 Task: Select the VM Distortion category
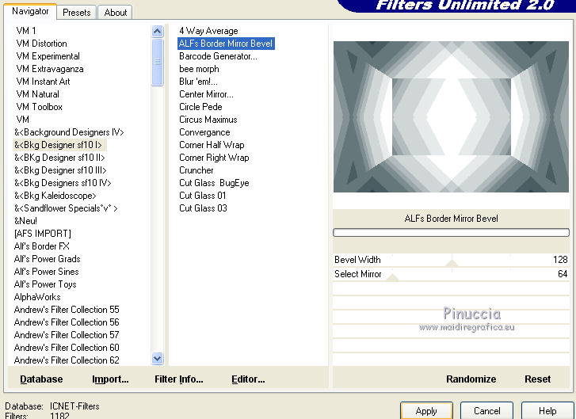tap(41, 44)
